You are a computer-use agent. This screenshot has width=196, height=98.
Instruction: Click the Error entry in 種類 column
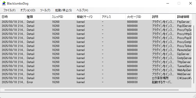(x=30, y=82)
